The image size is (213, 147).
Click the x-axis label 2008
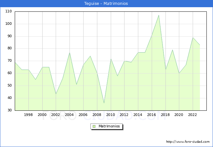tap(97, 115)
